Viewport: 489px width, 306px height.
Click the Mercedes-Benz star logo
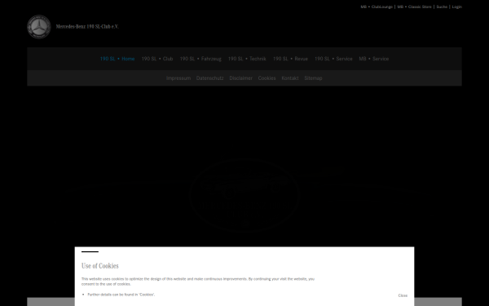click(x=39, y=27)
